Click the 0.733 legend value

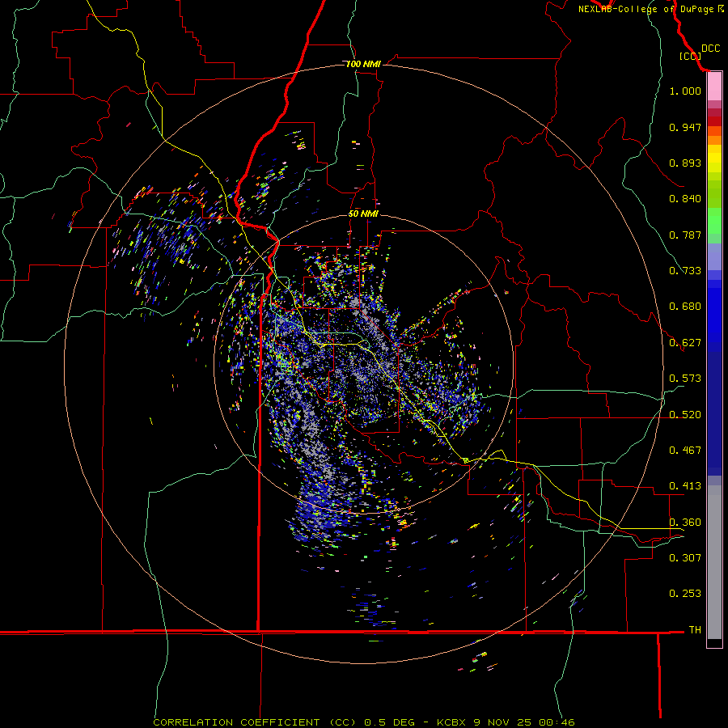click(x=685, y=271)
